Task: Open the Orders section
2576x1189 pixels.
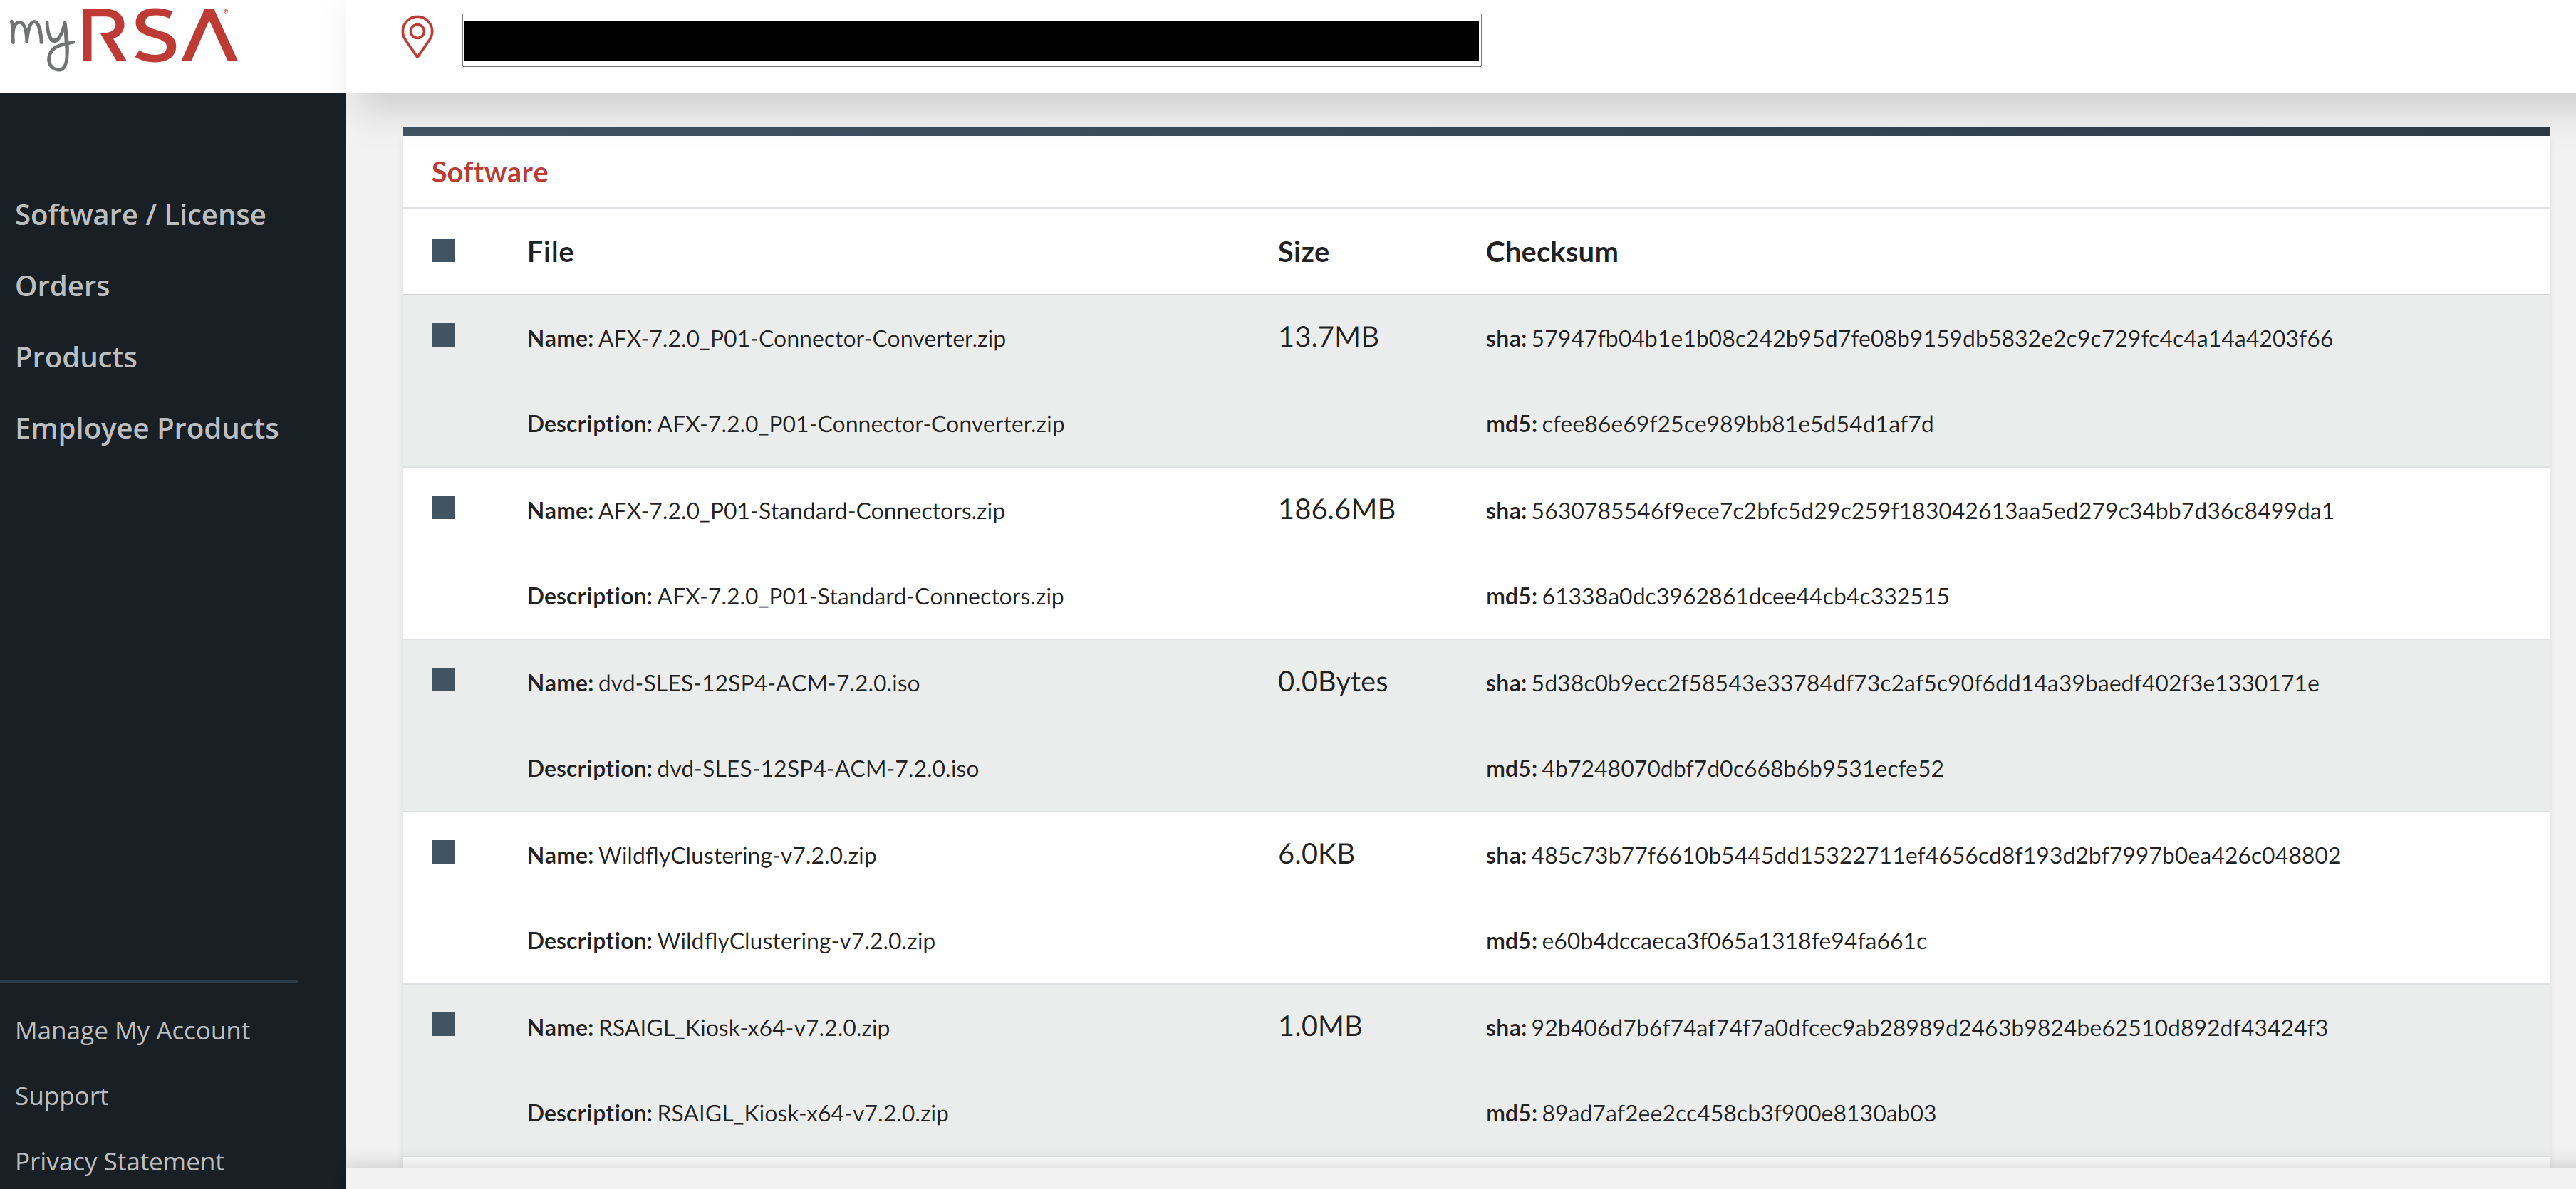Action: pyautogui.click(x=62, y=285)
